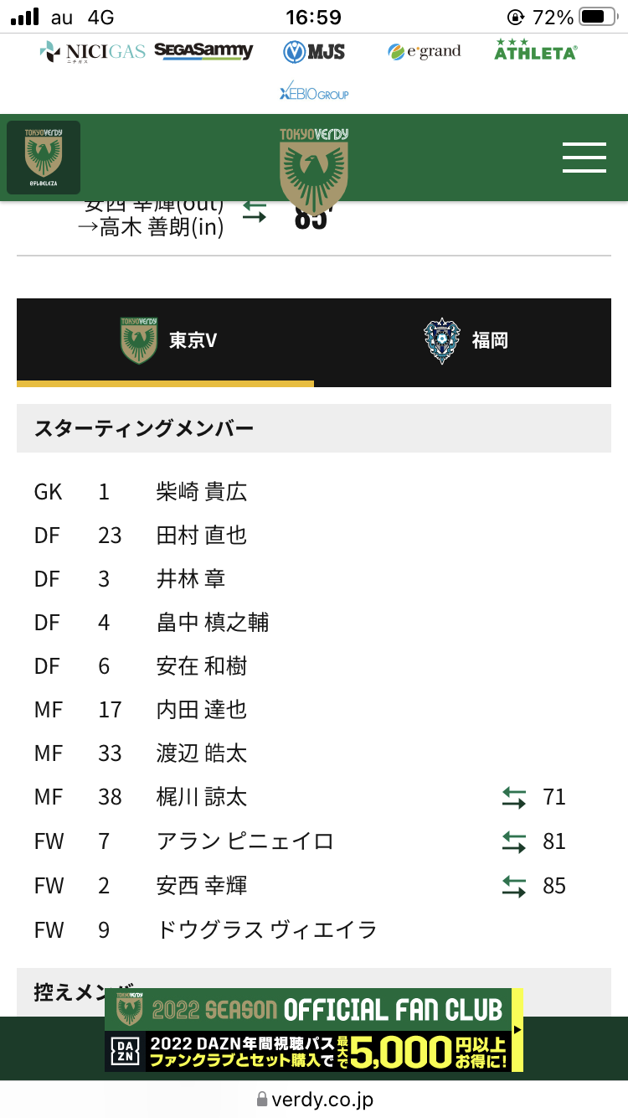Select player 柴崎 貴広 in the lineup

click(x=202, y=491)
